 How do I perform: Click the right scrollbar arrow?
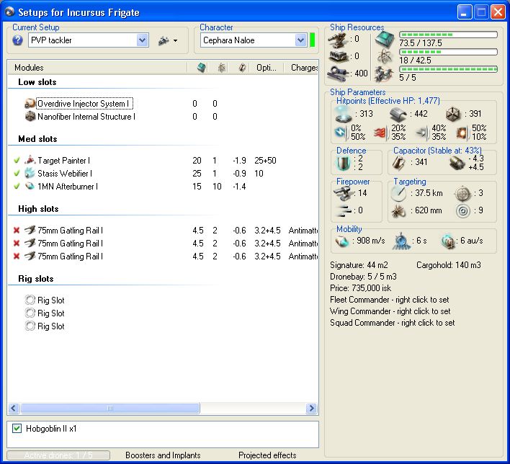311,408
